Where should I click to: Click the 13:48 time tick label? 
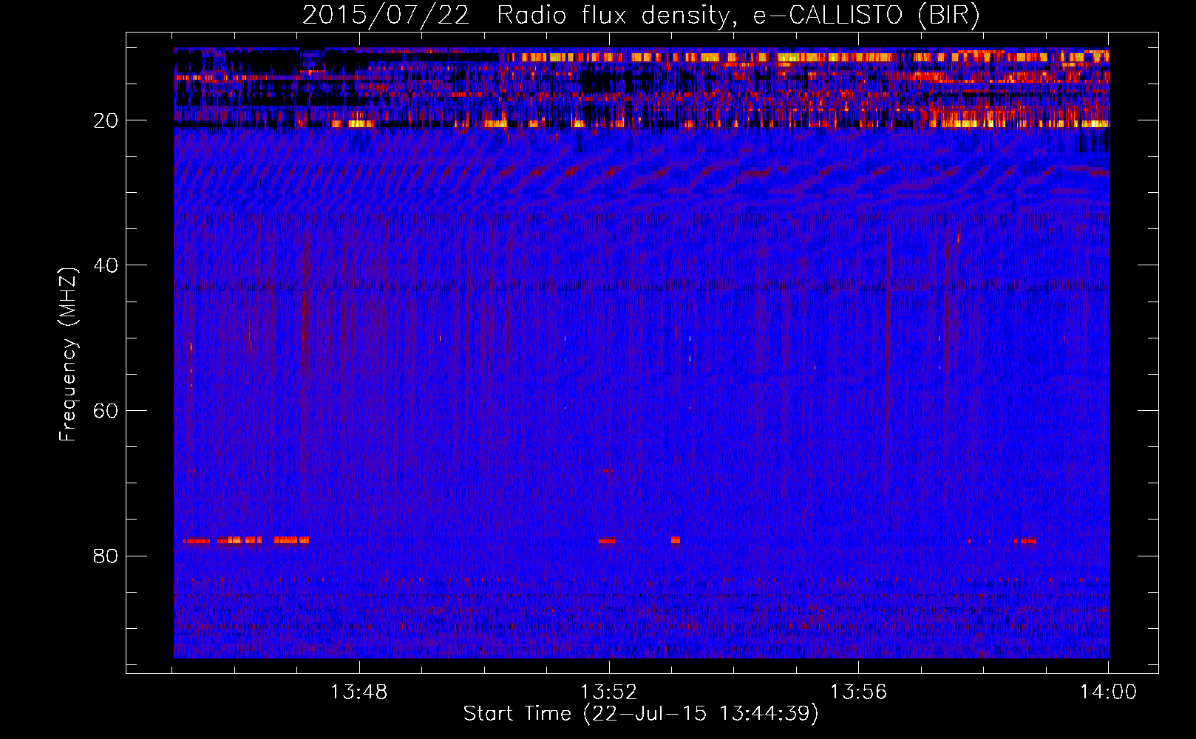(359, 692)
